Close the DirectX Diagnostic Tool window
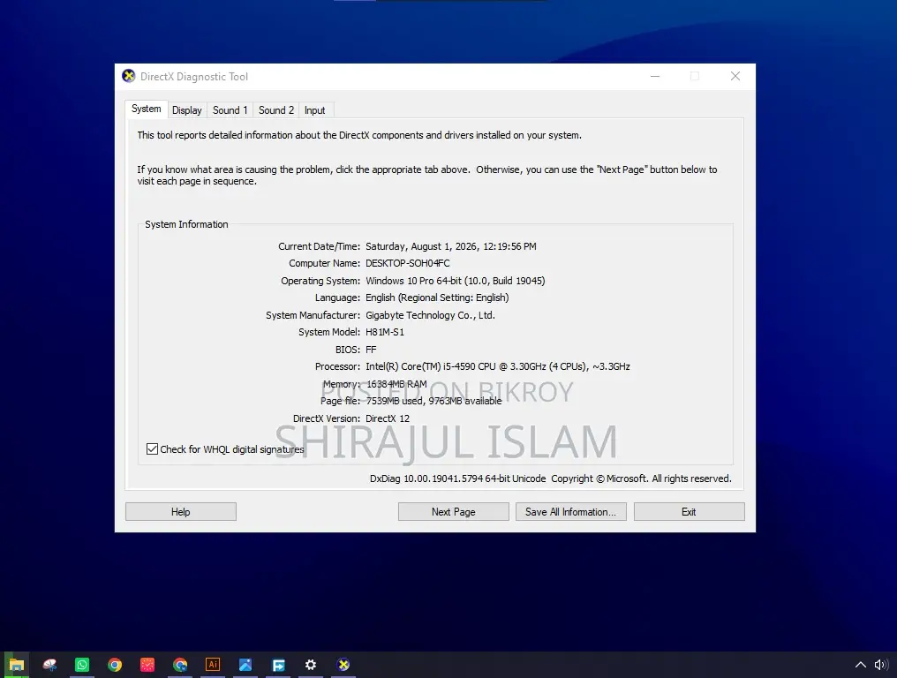This screenshot has height=678, width=897. [735, 76]
